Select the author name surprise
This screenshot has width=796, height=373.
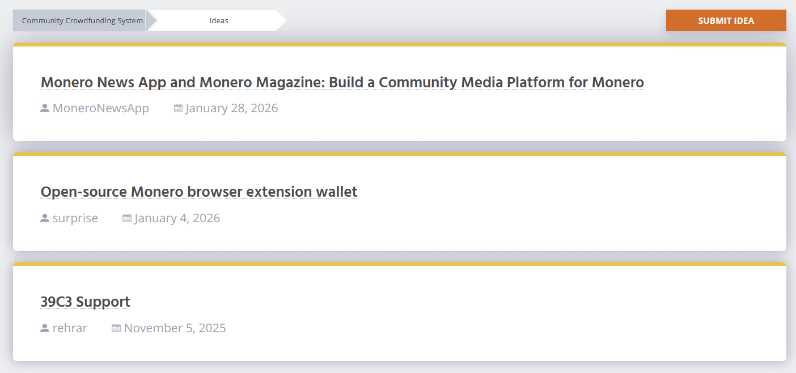(x=75, y=218)
